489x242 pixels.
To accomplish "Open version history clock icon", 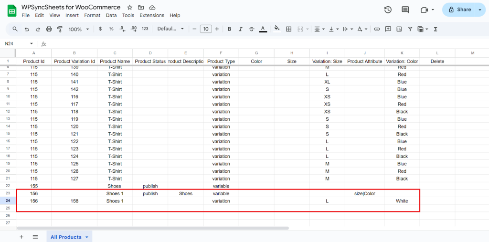I will 388,10.
